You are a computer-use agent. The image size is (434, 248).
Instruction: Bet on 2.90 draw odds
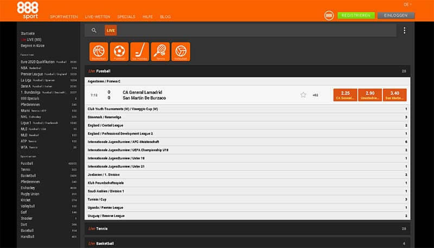click(370, 95)
